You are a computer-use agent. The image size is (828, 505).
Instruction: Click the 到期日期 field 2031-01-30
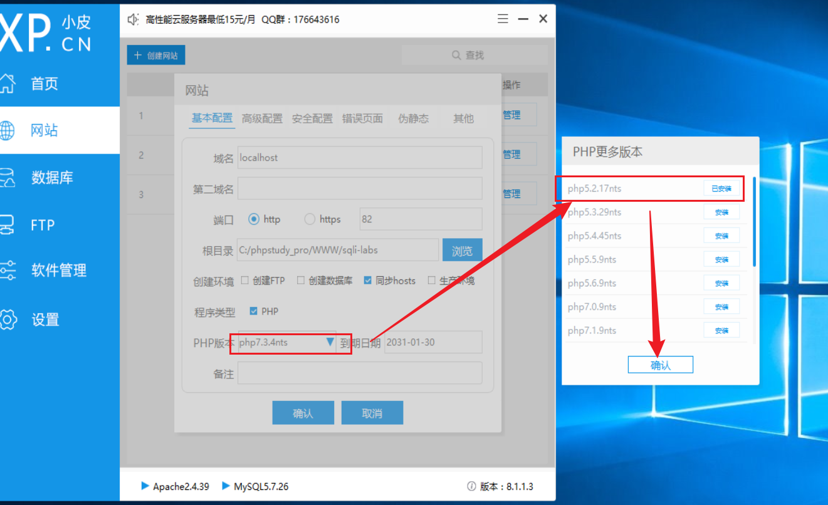pyautogui.click(x=434, y=342)
